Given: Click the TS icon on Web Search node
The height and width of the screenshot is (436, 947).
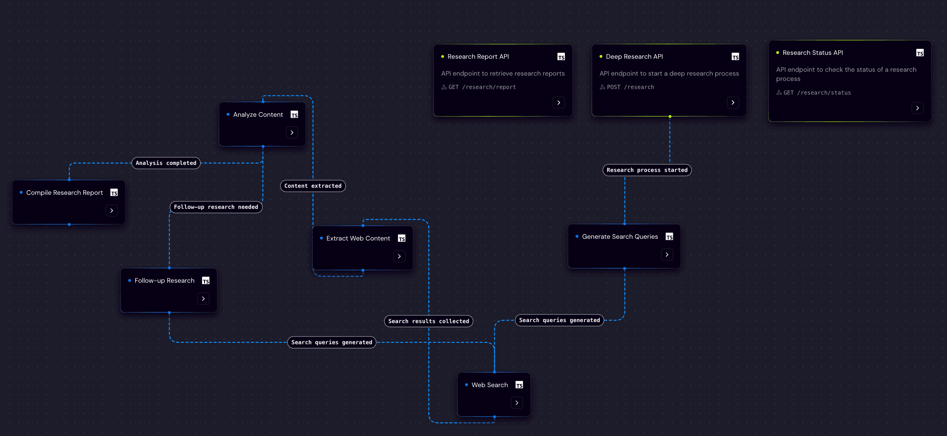Looking at the screenshot, I should (x=519, y=385).
